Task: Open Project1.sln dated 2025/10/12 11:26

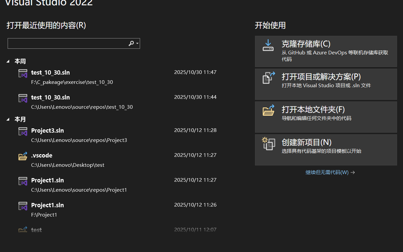Action: click(x=118, y=210)
